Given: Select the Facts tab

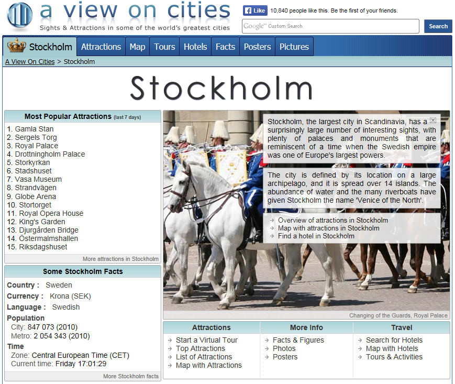Looking at the screenshot, I should (x=225, y=47).
